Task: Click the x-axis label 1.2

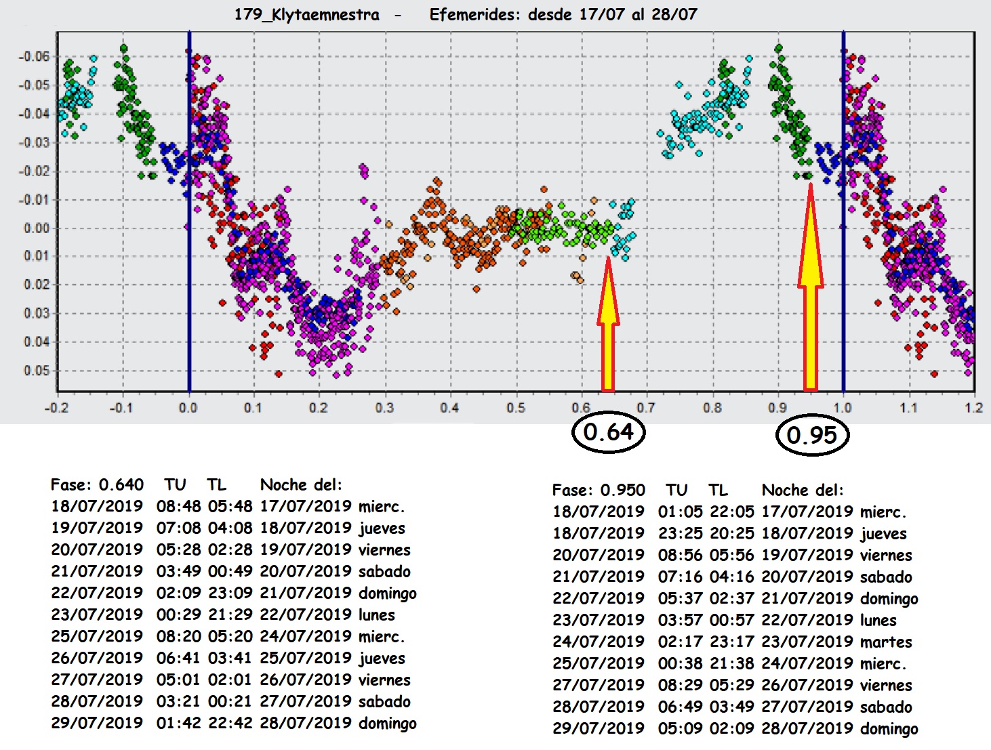Action: [x=974, y=408]
